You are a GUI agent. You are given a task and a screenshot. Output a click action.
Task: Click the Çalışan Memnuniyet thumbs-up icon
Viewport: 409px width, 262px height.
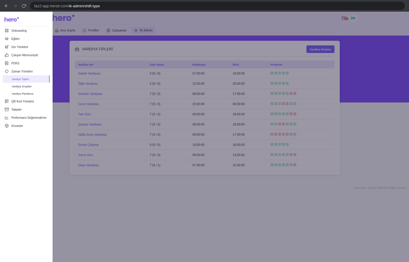7,55
